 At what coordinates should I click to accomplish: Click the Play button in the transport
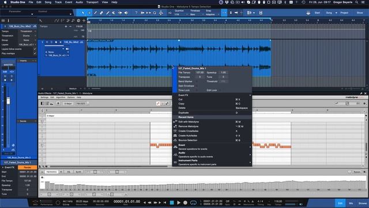click(179, 203)
